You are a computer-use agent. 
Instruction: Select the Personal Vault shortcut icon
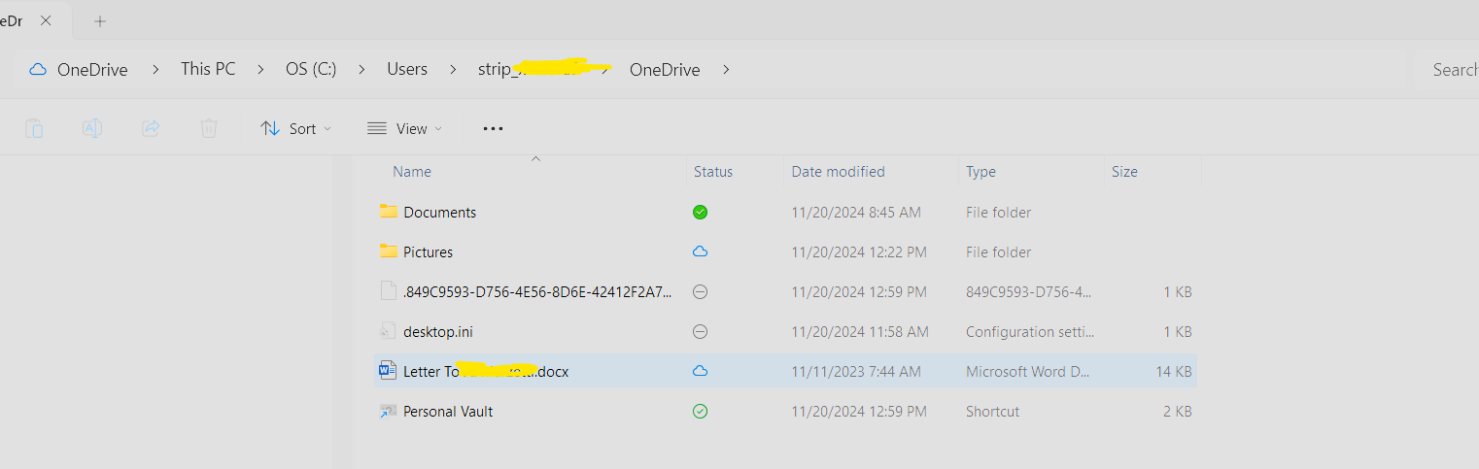389,411
